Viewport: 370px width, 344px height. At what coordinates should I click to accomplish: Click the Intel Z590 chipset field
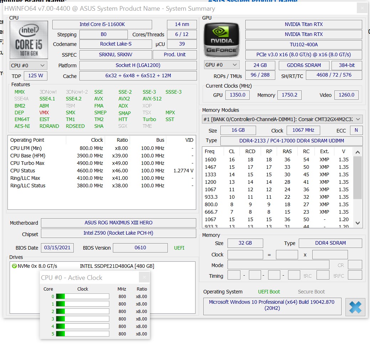click(x=119, y=233)
